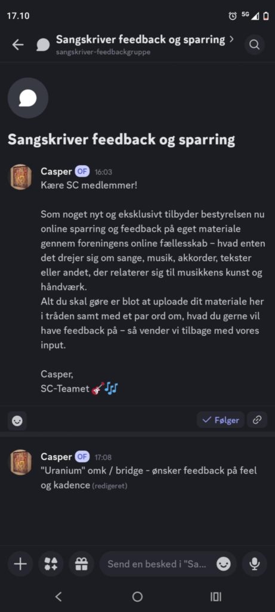Open emoji picker in message bar
Screen dimensions: 275x612
(x=224, y=564)
